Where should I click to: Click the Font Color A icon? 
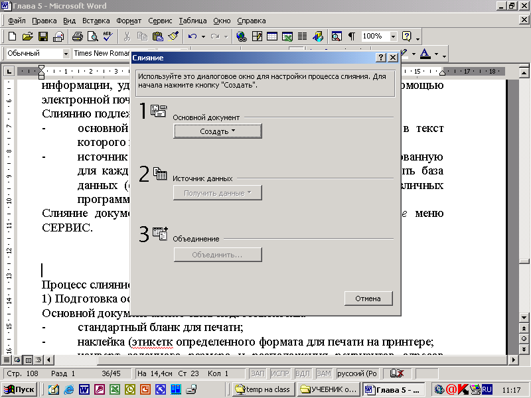425,54
